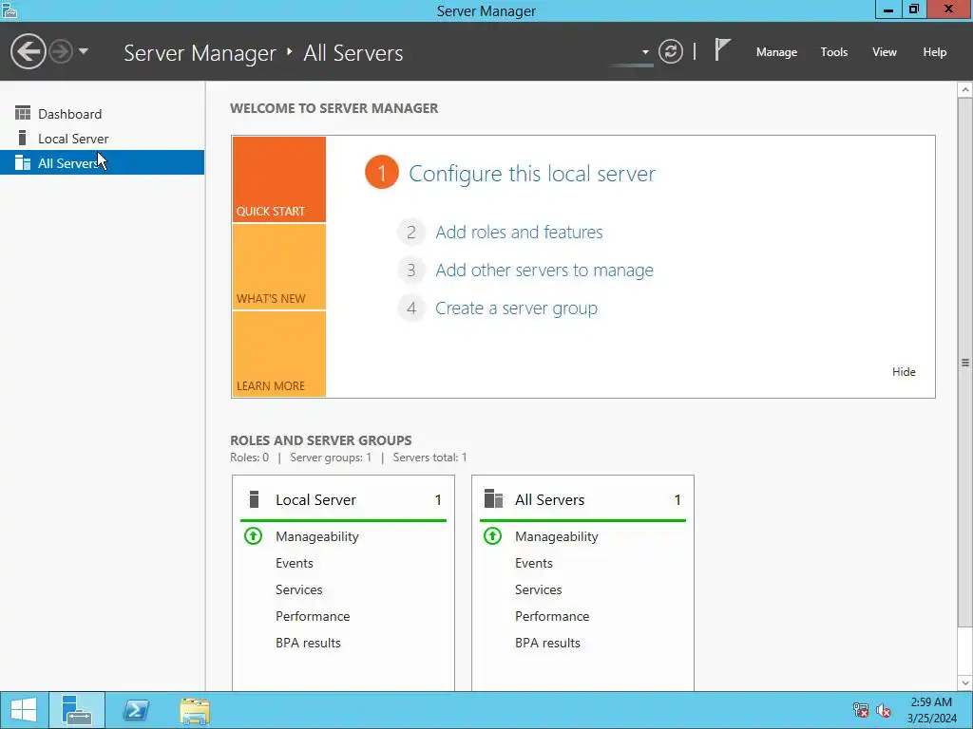Image resolution: width=973 pixels, height=729 pixels.
Task: Open Events under All Servers tile
Action: point(534,563)
